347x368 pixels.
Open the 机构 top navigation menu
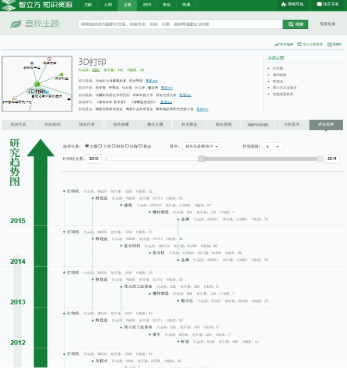pos(147,4)
